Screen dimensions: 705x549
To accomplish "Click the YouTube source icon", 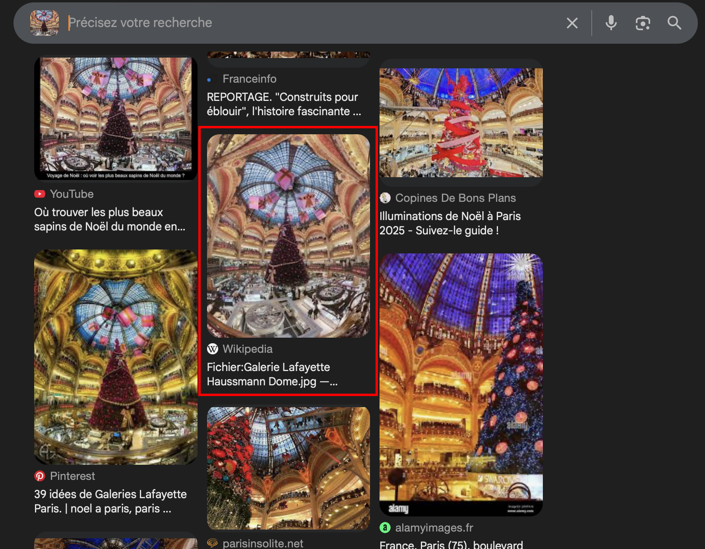I will pyautogui.click(x=40, y=194).
